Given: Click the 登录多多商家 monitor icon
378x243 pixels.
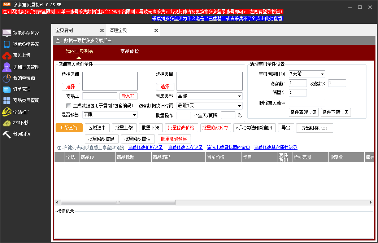Looking at the screenshot, I should (7, 33).
